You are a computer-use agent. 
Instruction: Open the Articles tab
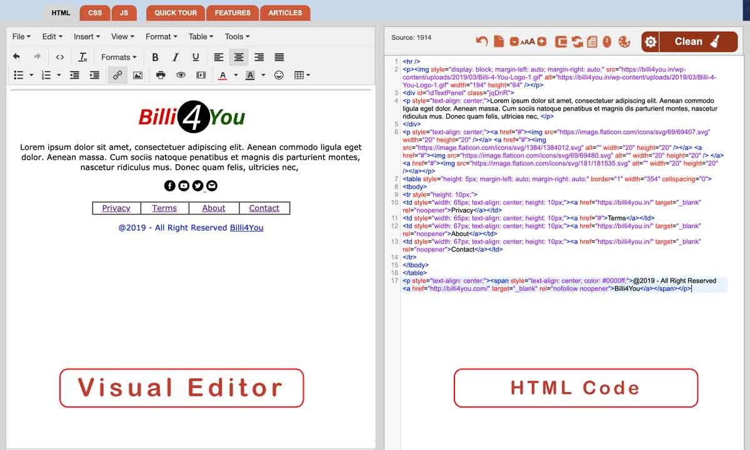pos(286,13)
